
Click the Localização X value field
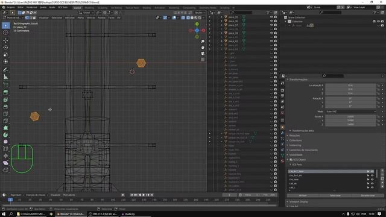tap(350, 86)
